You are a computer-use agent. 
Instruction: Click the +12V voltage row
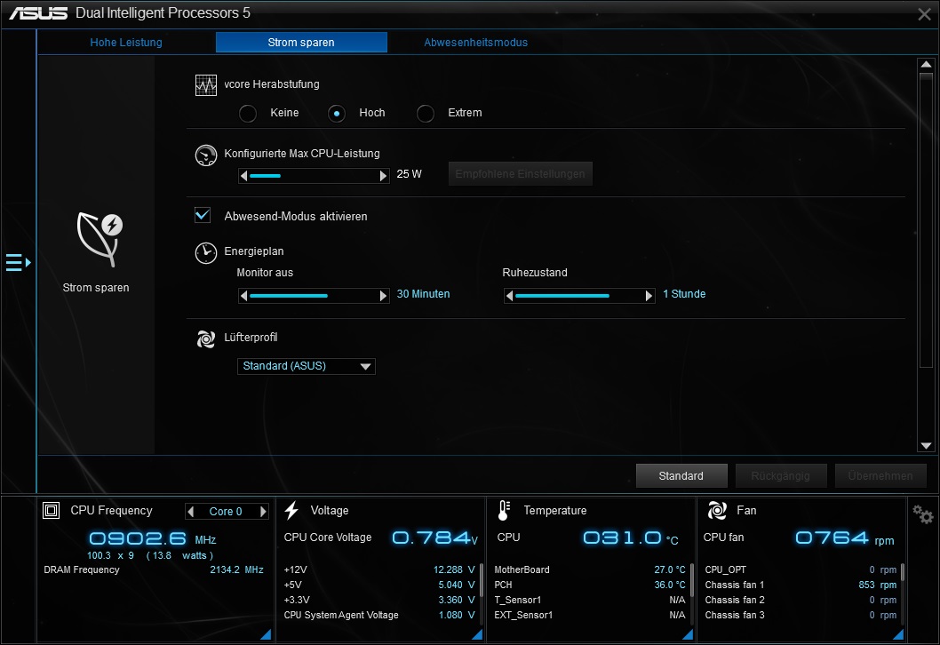(x=378, y=570)
